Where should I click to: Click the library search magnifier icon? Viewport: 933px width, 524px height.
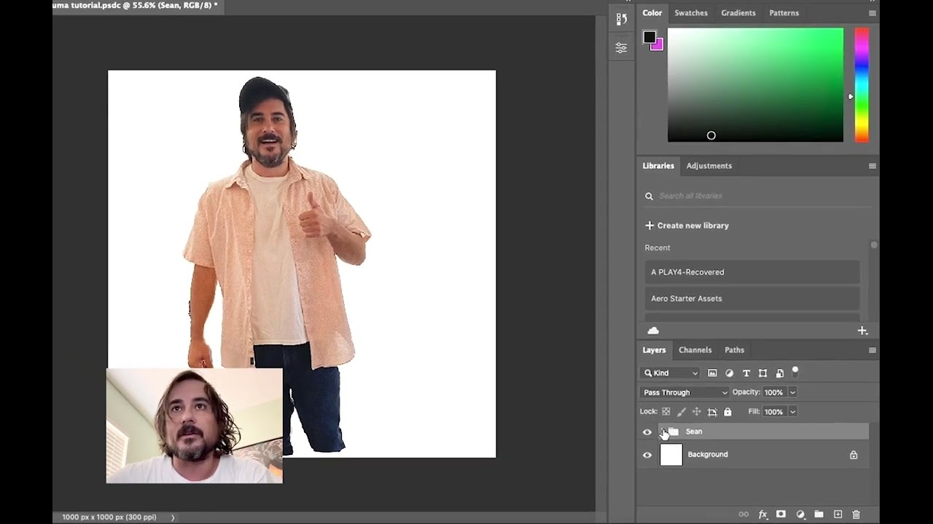(649, 196)
